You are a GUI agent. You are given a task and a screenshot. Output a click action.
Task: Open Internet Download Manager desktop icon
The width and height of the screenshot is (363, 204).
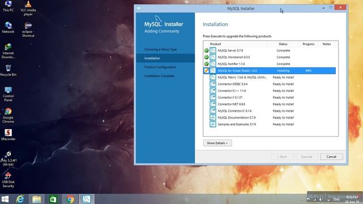point(8,51)
